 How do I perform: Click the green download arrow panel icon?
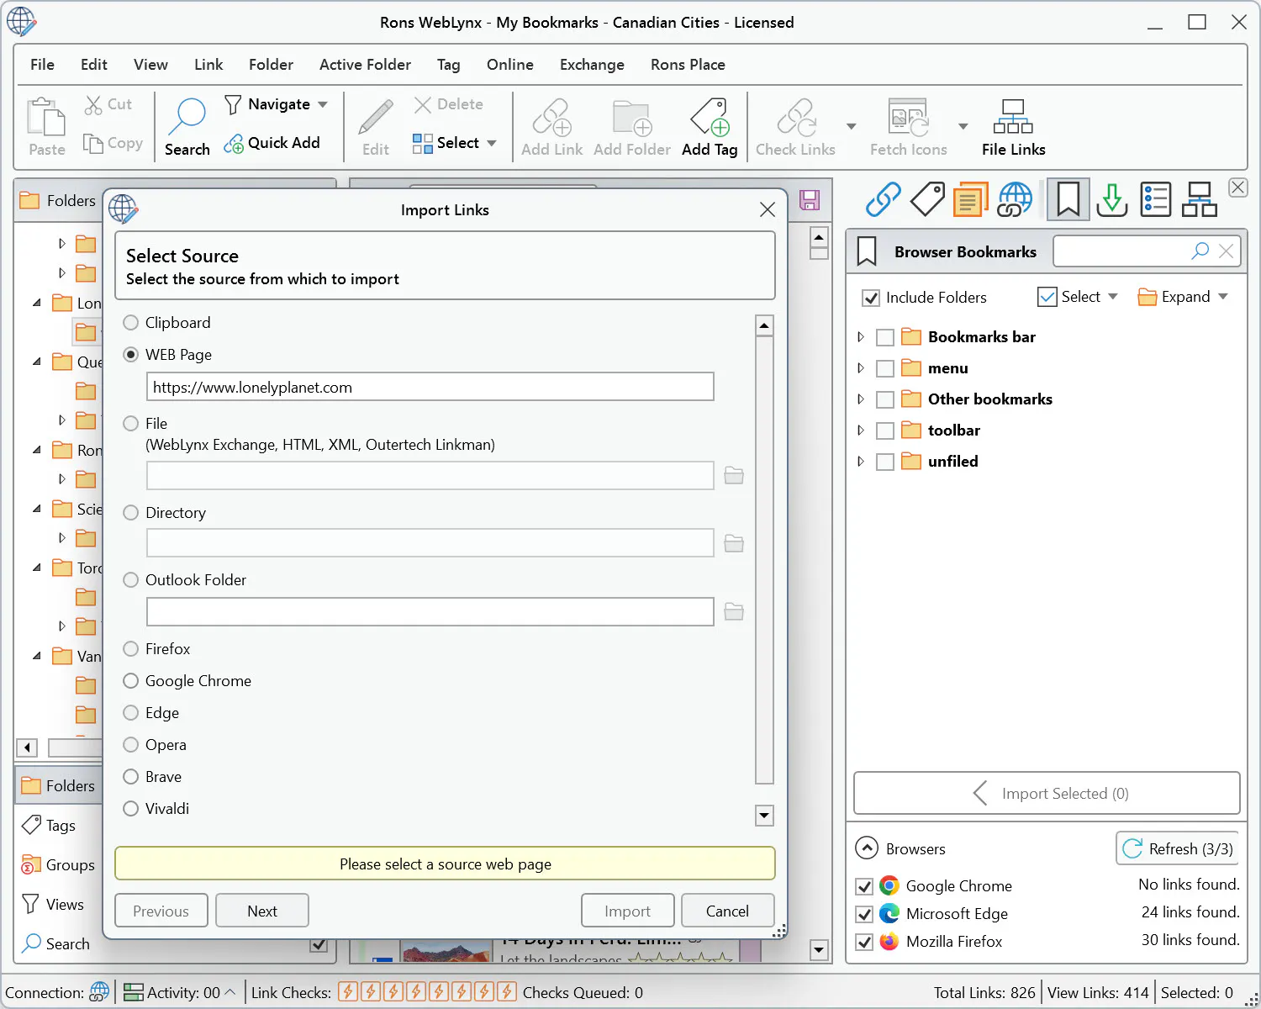pyautogui.click(x=1112, y=199)
